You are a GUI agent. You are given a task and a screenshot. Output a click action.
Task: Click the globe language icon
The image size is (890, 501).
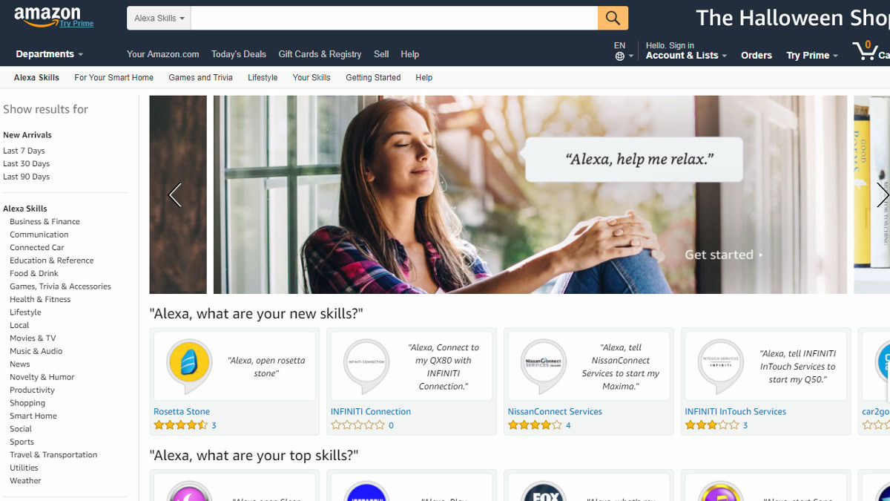point(620,56)
